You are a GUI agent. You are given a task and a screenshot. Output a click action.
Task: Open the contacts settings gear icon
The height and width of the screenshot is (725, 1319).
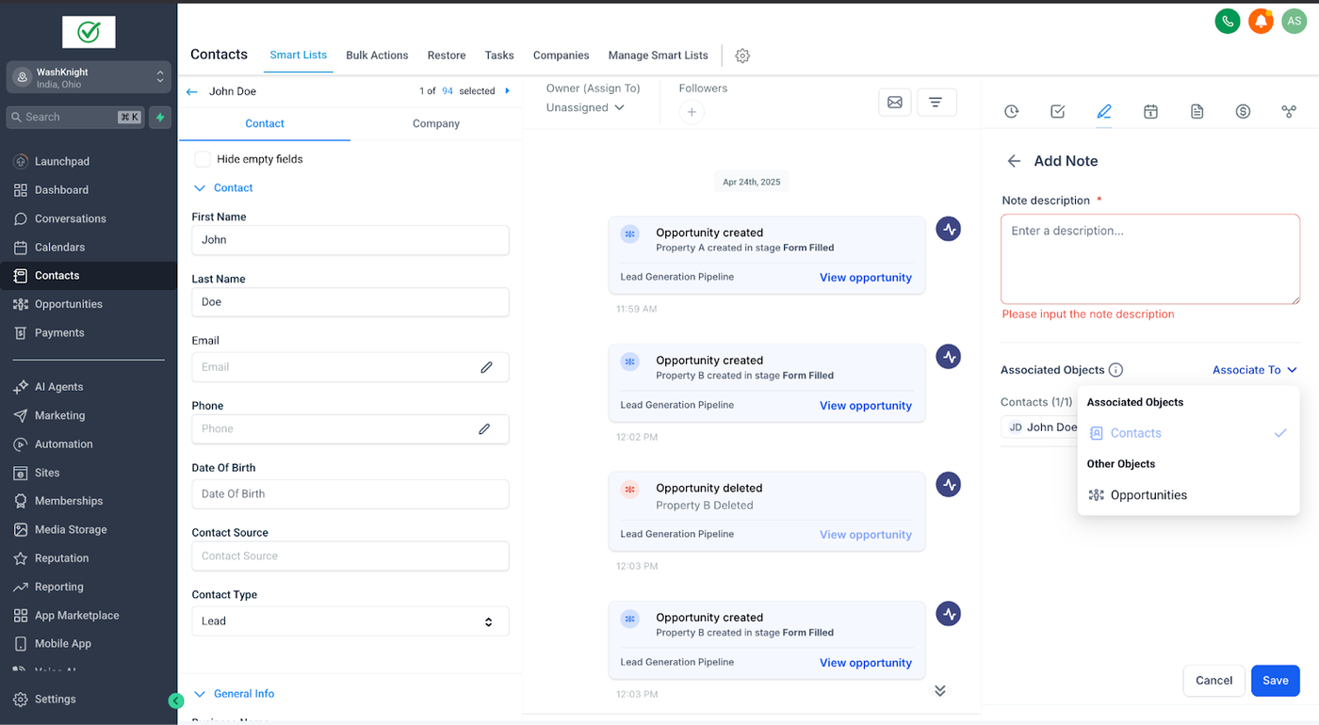tap(742, 56)
